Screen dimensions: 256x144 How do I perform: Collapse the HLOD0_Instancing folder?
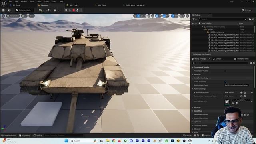pos(206,32)
